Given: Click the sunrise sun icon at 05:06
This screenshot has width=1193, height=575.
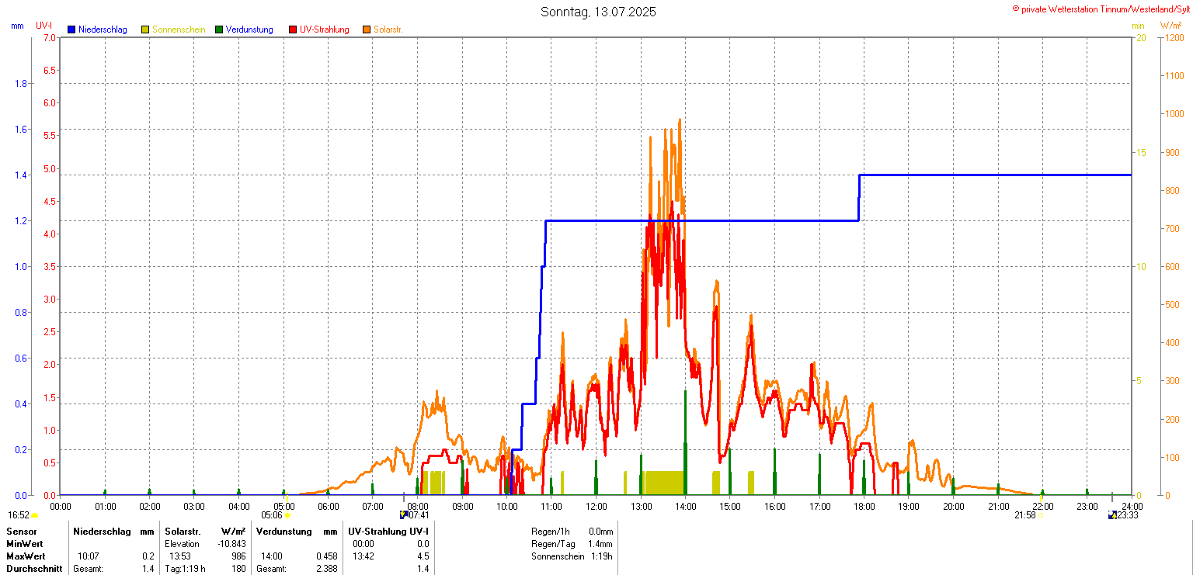Looking at the screenshot, I should [287, 515].
